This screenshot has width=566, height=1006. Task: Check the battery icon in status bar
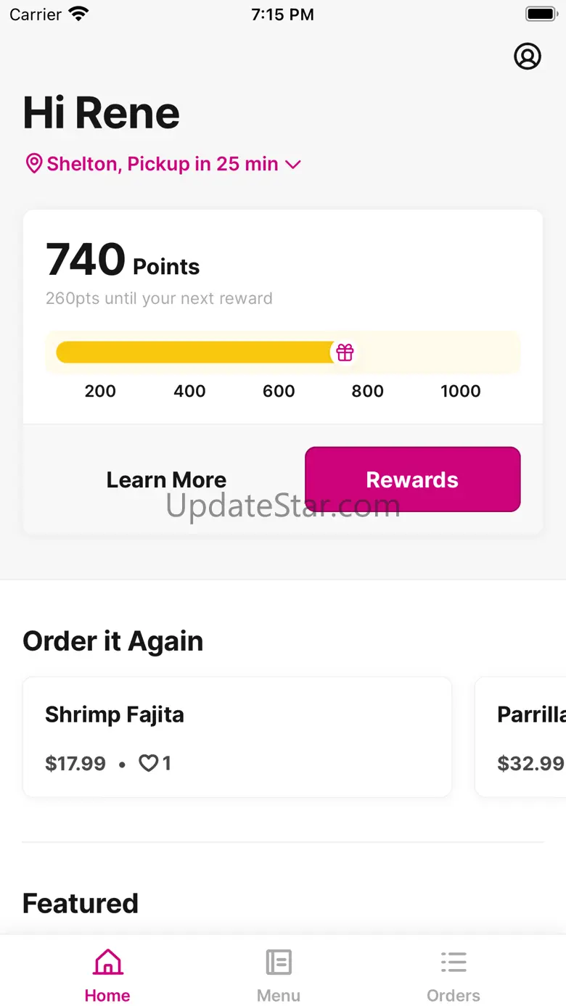(x=541, y=14)
